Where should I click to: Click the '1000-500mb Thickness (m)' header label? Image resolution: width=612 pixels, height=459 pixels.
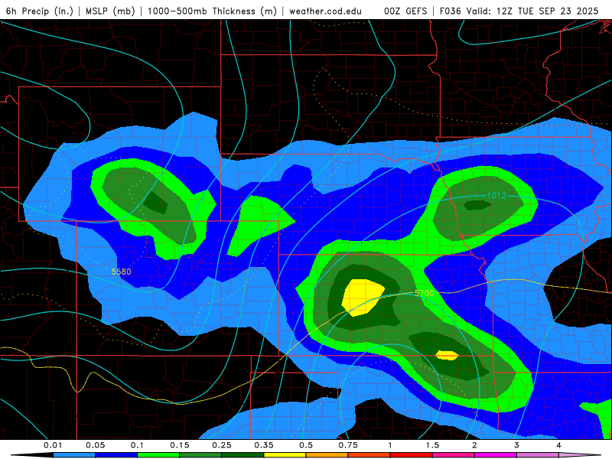point(212,11)
